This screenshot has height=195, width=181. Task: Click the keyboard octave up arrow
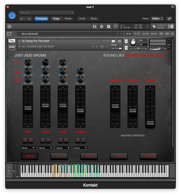[9, 168]
